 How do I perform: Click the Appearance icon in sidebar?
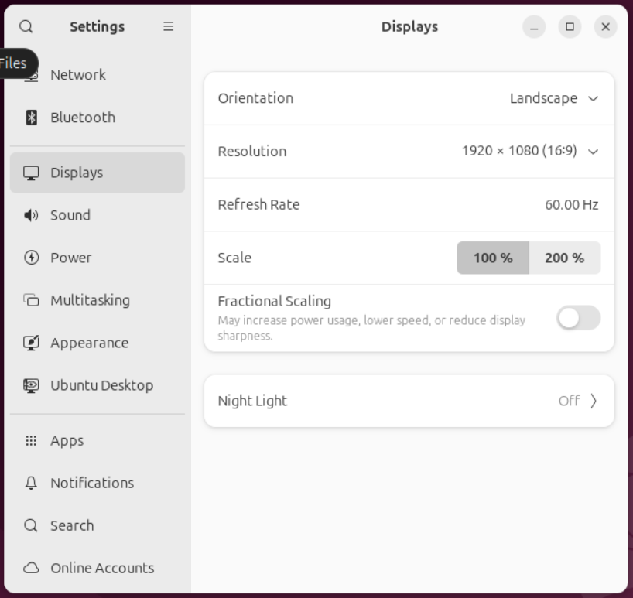click(x=32, y=343)
